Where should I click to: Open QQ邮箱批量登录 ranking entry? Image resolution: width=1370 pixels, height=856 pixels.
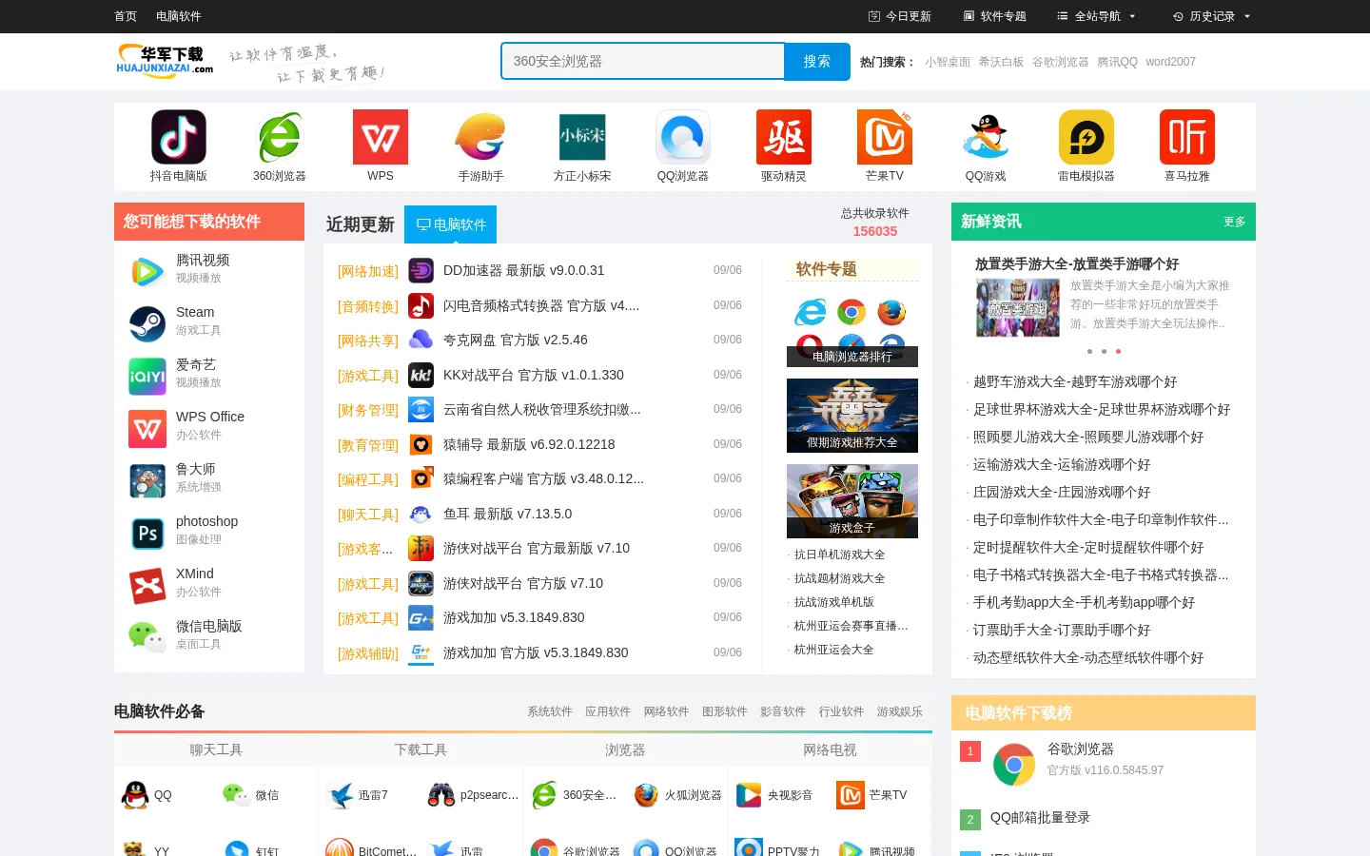(1040, 818)
